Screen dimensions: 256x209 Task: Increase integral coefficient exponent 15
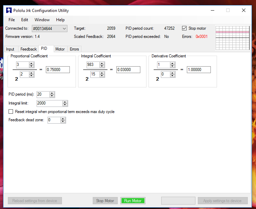tap(102, 73)
